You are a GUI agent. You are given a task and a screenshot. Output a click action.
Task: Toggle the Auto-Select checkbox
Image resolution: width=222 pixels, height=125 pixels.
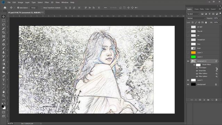click(x=18, y=8)
